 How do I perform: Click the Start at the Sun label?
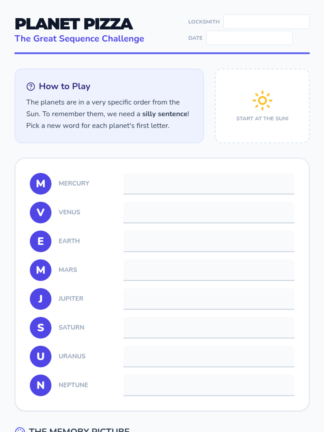coord(262,119)
